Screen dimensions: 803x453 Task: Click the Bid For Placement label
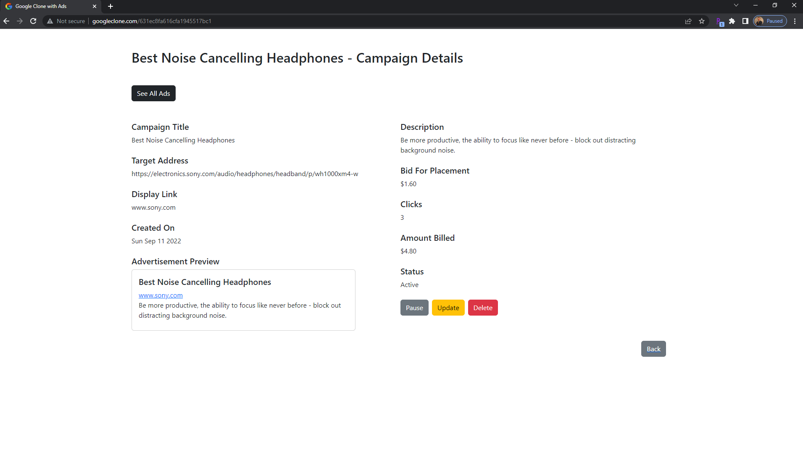tap(434, 171)
